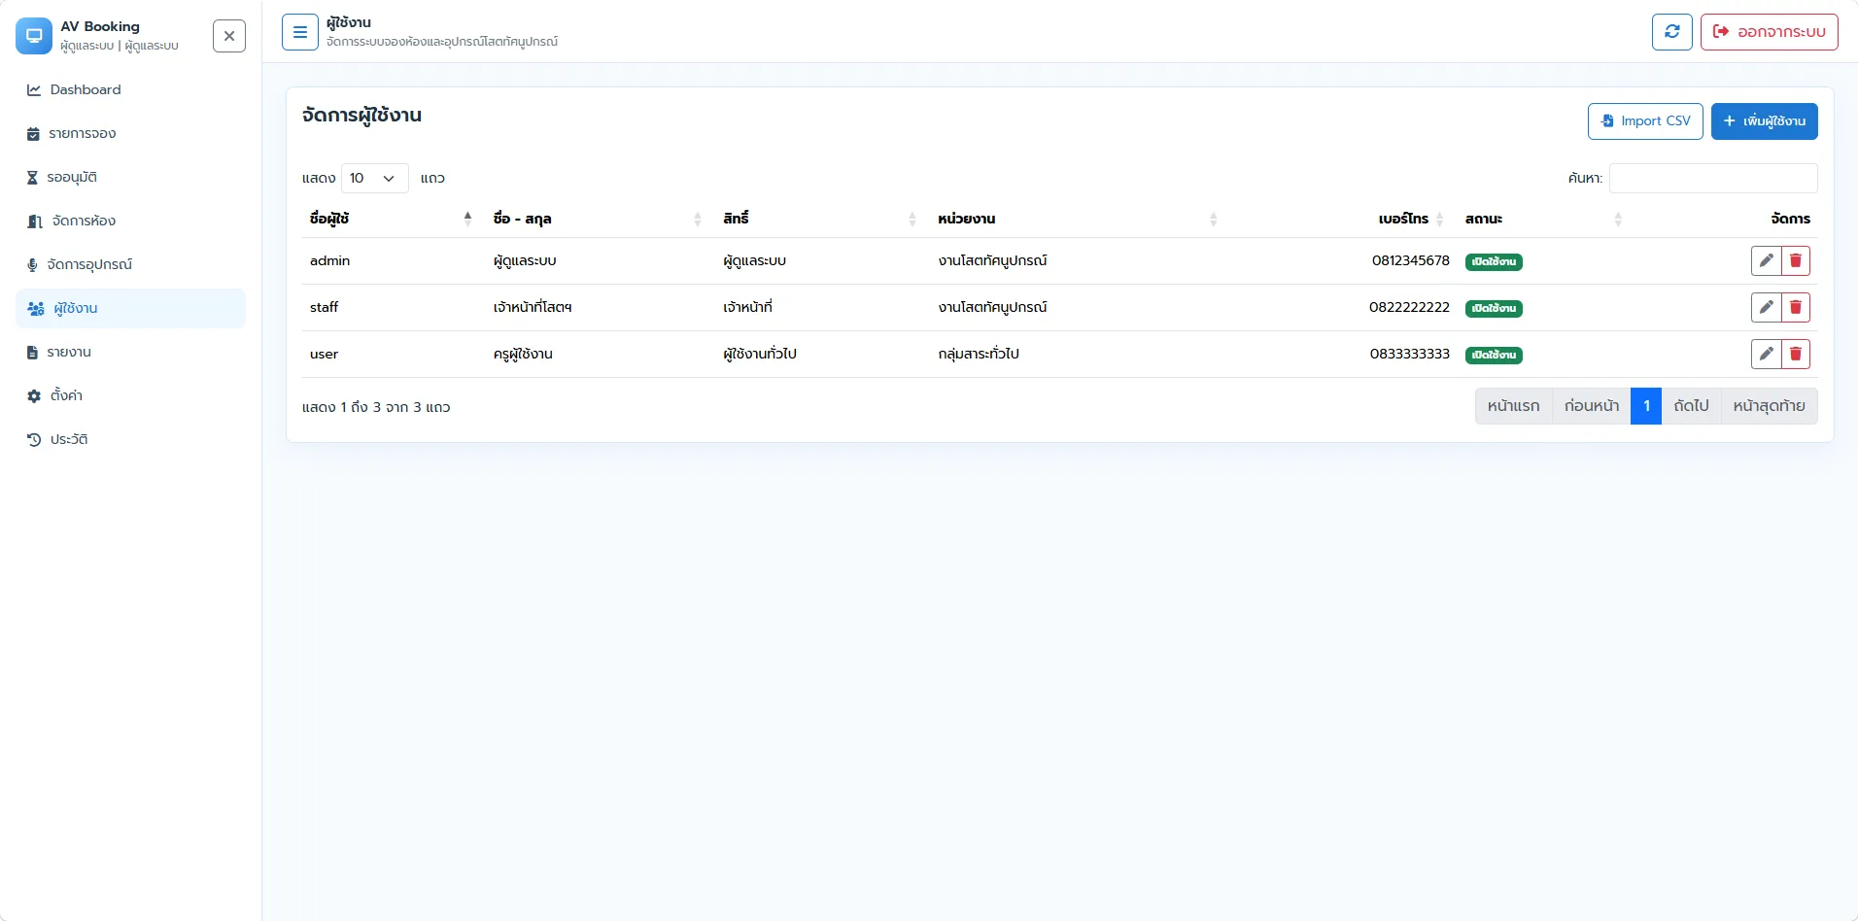
Task: Delete the user row with trash icon
Action: pyautogui.click(x=1796, y=354)
